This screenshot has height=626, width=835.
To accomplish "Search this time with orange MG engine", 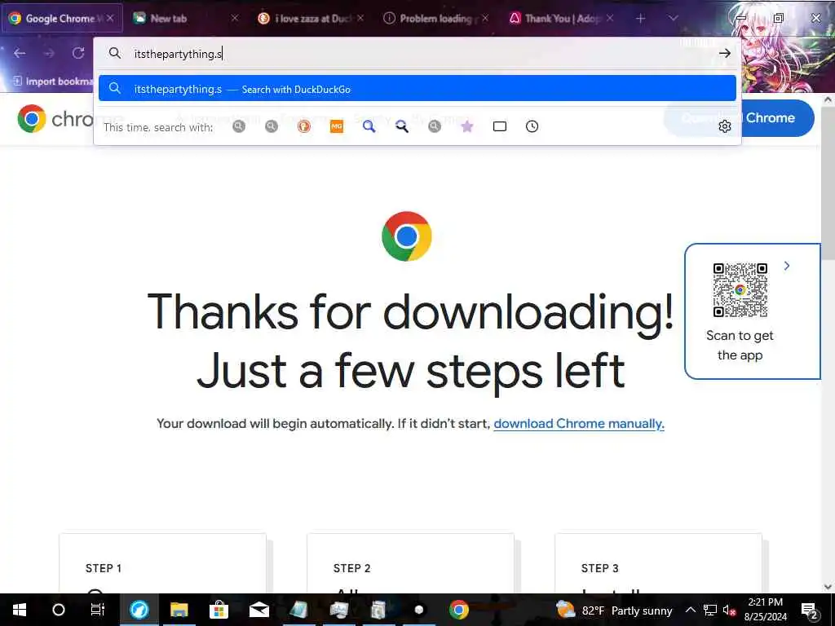I will click(x=337, y=126).
